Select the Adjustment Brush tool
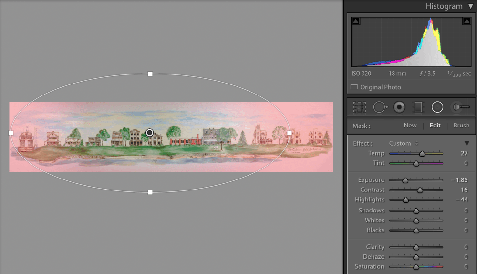Image resolution: width=477 pixels, height=274 pixels. pyautogui.click(x=461, y=107)
